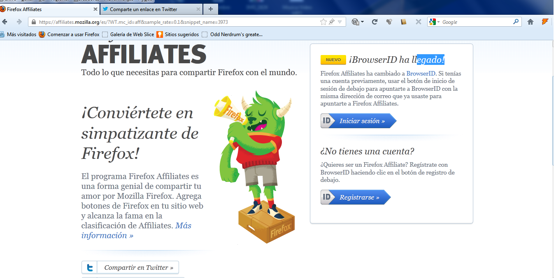Click the Twitter bird icon on share button

89,267
